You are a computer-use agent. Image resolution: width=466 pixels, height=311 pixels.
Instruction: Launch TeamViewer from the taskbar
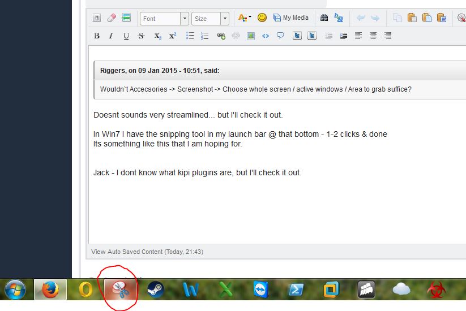(x=260, y=290)
